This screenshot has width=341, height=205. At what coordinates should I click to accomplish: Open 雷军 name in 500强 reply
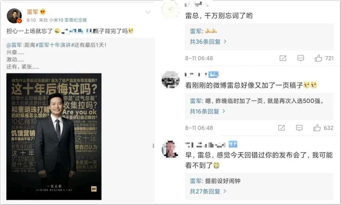pyautogui.click(x=196, y=101)
